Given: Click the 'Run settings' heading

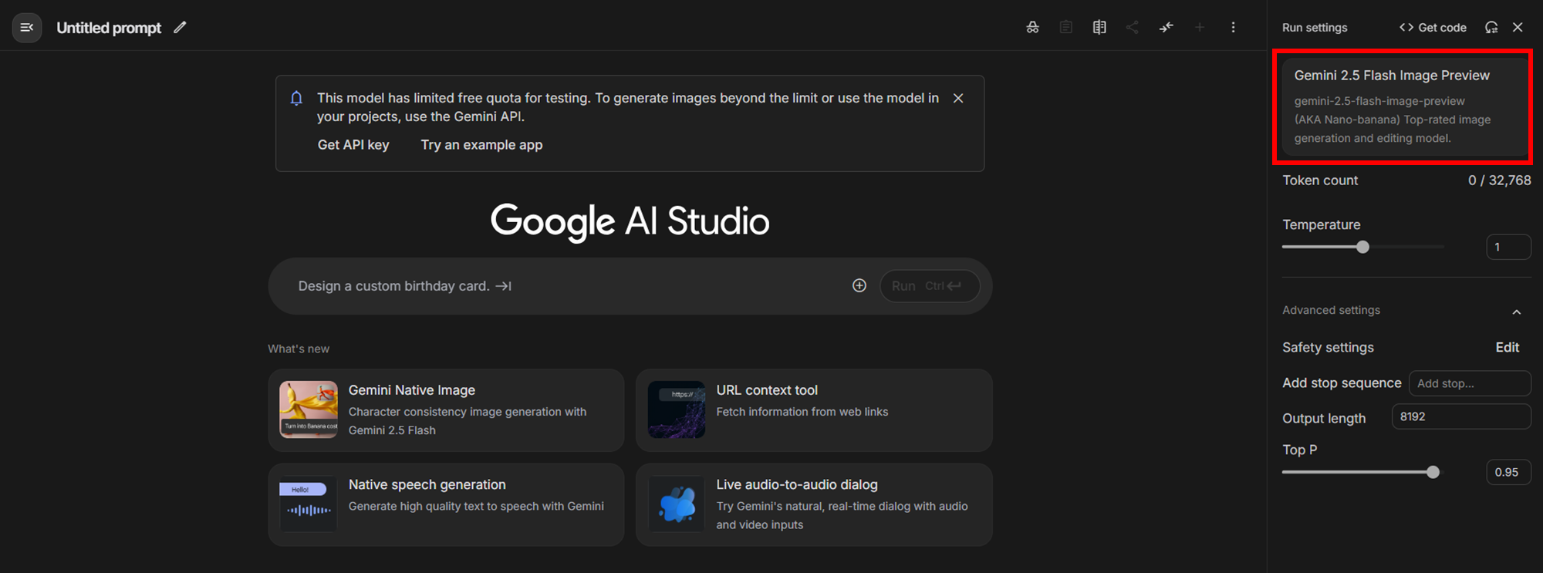Looking at the screenshot, I should tap(1315, 28).
